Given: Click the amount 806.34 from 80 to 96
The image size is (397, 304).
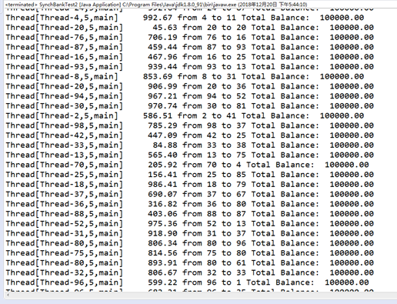Looking at the screenshot, I should tap(162, 243).
